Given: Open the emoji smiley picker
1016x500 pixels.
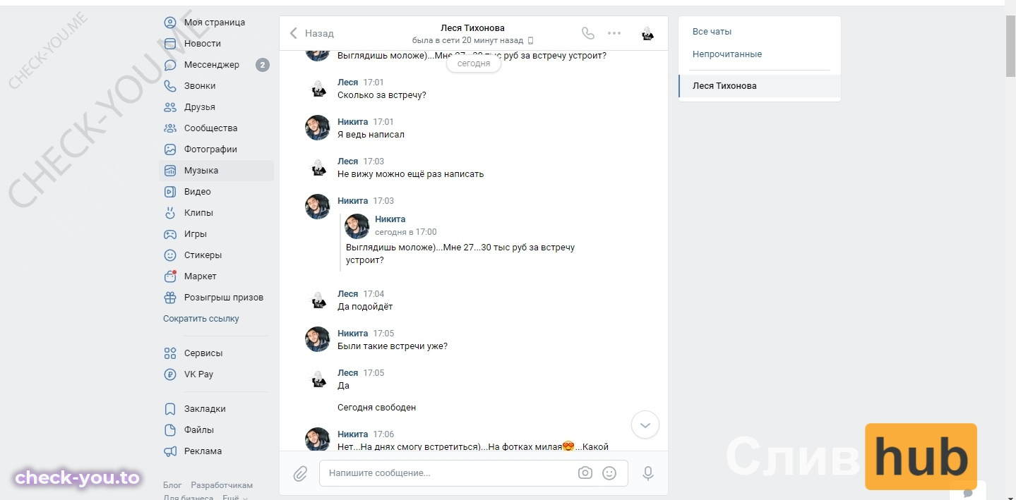Looking at the screenshot, I should 609,473.
